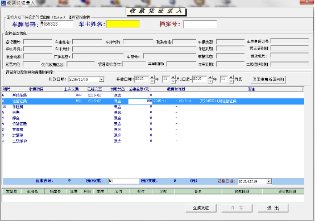This screenshot has height=221, width=315.
Task: Select the 会费 row numbered 5
Action: [x=153, y=112]
